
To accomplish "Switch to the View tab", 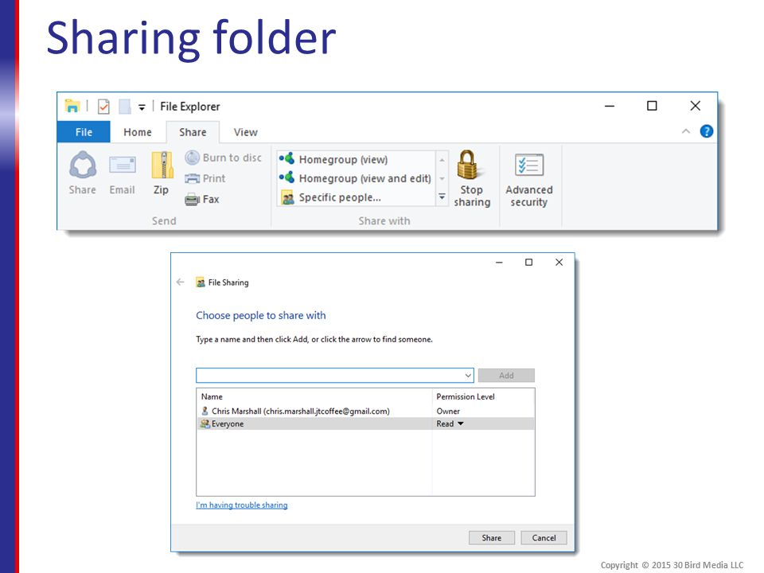I will click(x=246, y=132).
